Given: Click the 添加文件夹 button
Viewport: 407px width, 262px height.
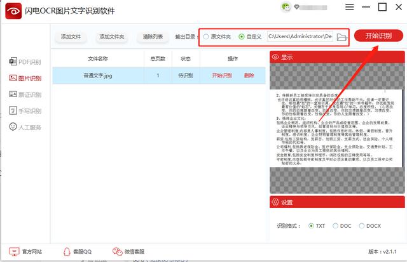Looking at the screenshot, I should pyautogui.click(x=113, y=37).
